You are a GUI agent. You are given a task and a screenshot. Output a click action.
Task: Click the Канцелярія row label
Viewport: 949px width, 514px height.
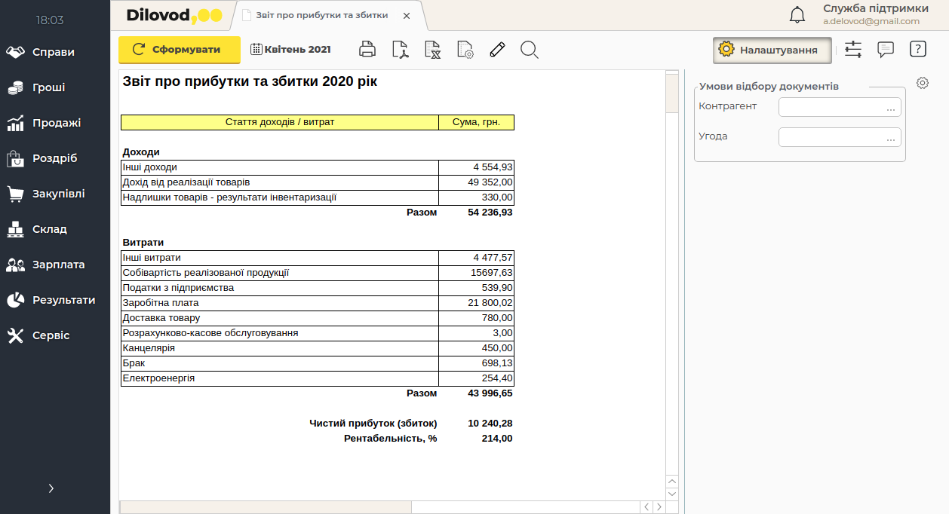pyautogui.click(x=149, y=348)
